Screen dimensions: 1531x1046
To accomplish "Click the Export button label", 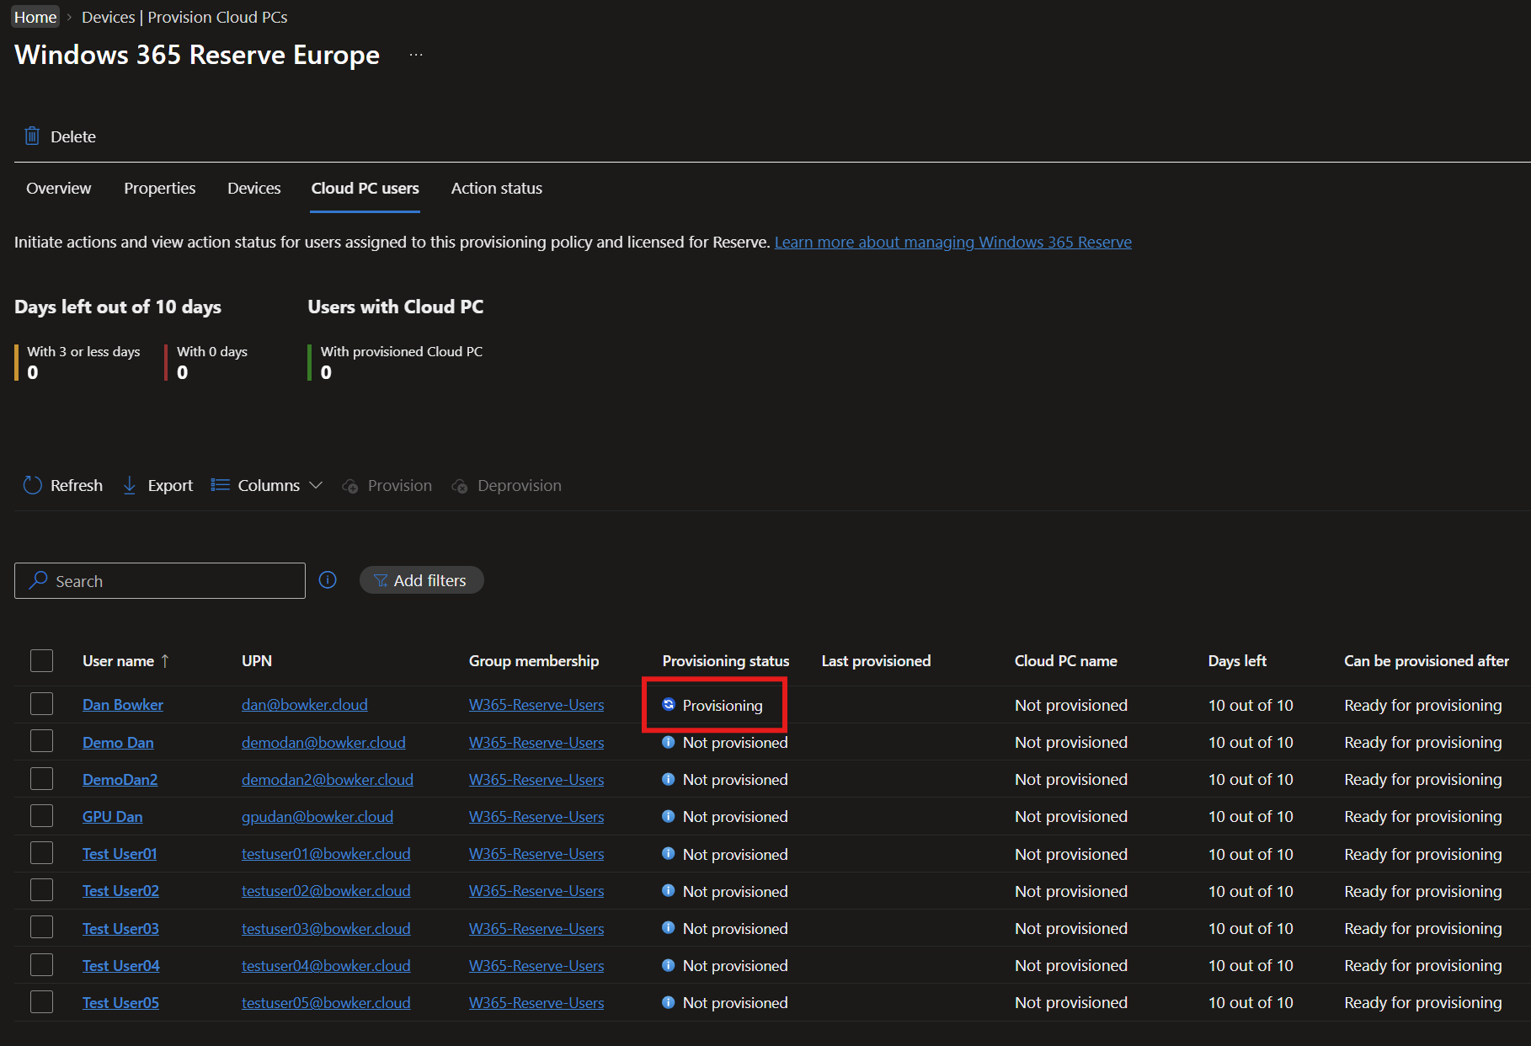I will [x=170, y=486].
